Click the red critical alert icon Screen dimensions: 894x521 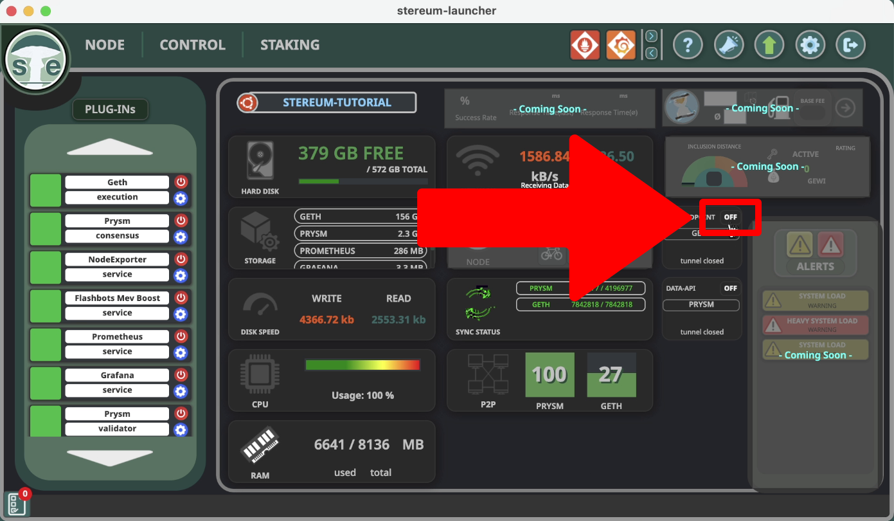tap(830, 245)
